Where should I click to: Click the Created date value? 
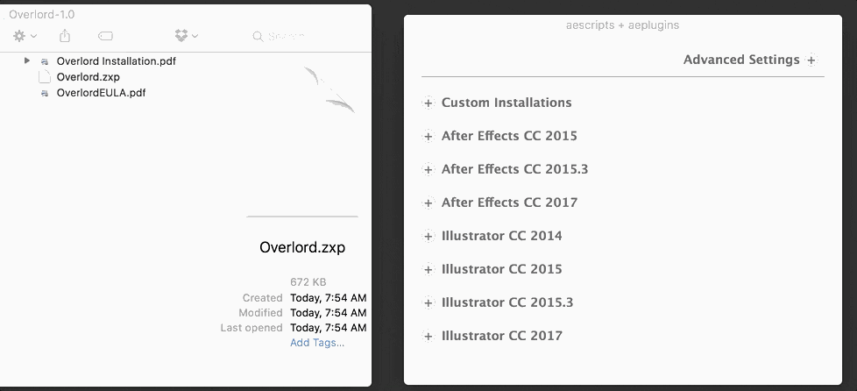click(328, 298)
